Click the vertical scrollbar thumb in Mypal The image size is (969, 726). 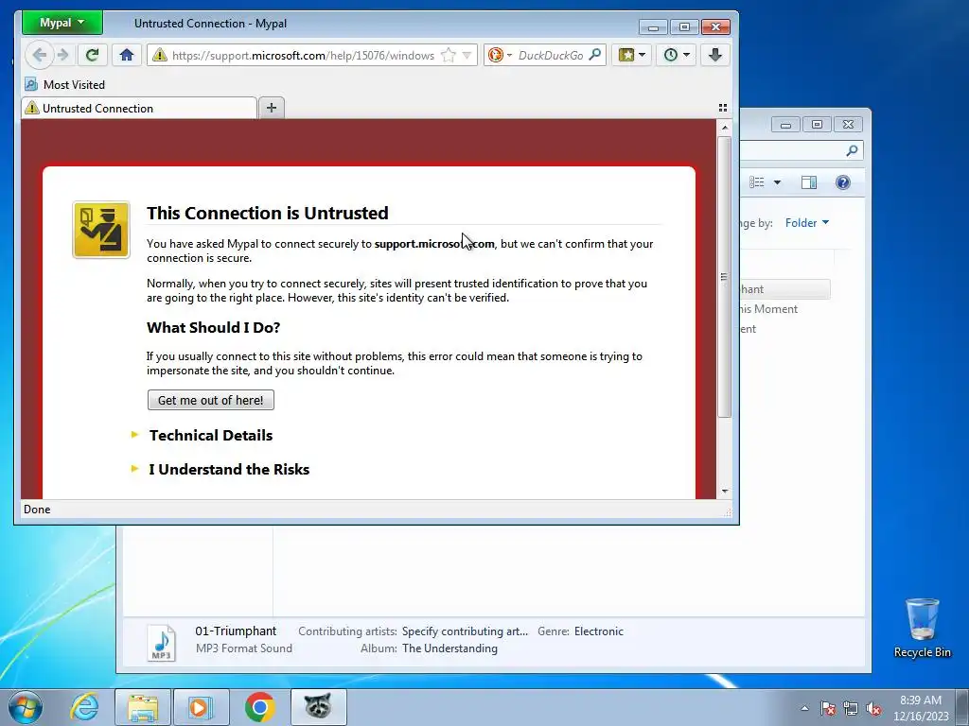tap(724, 277)
